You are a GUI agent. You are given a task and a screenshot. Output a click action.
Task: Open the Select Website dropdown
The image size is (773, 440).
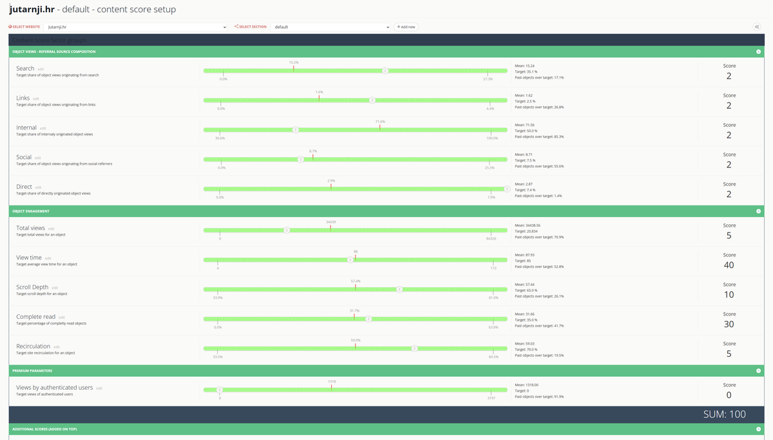pyautogui.click(x=136, y=27)
